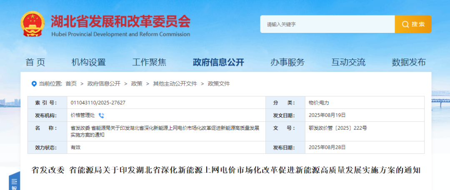Open the 政府信息公开 main navigation tab
The width and height of the screenshot is (450, 190).
(x=218, y=62)
